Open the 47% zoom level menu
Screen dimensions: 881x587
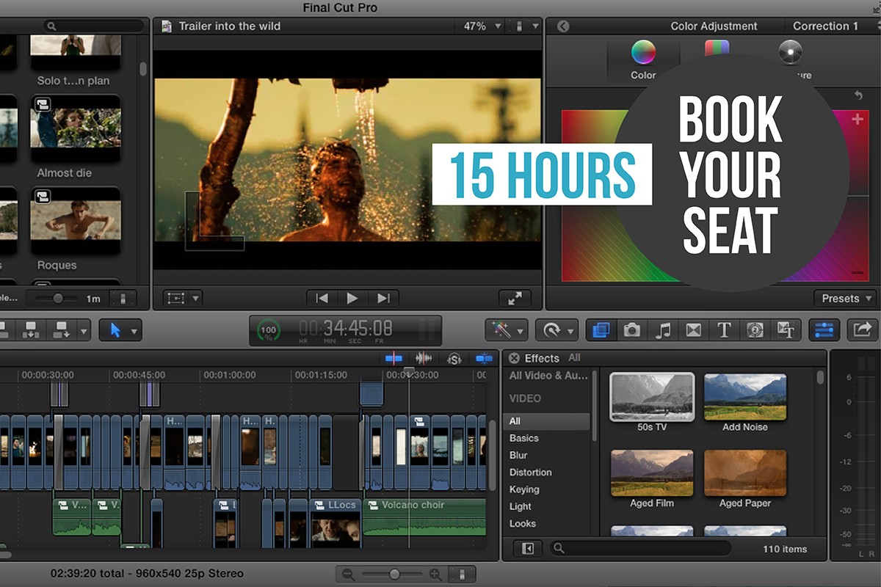click(482, 26)
